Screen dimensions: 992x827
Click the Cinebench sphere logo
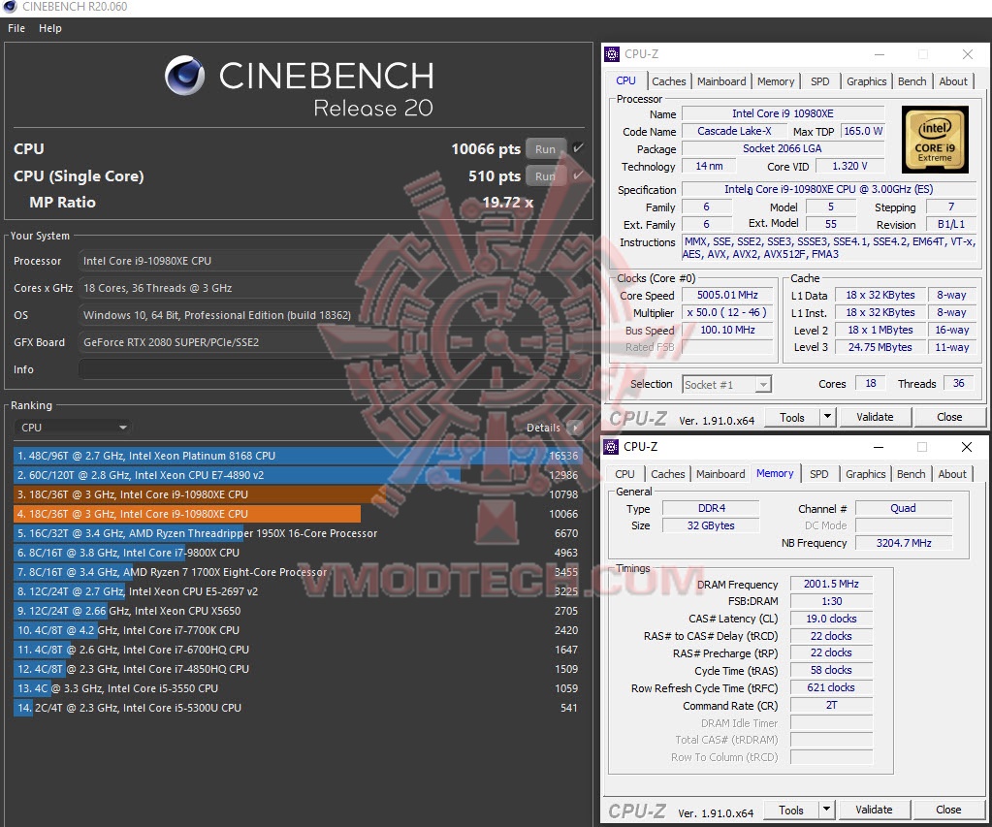click(185, 76)
